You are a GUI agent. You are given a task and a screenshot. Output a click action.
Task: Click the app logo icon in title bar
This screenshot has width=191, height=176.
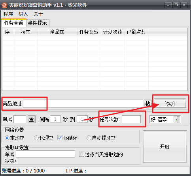tap(4, 5)
